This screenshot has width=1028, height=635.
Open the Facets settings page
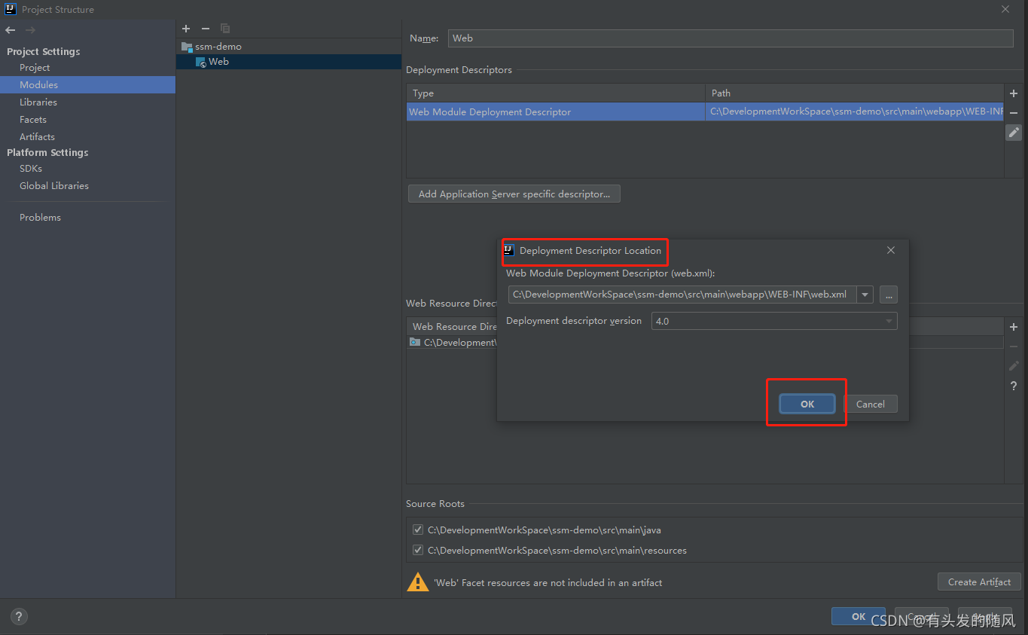coord(33,120)
